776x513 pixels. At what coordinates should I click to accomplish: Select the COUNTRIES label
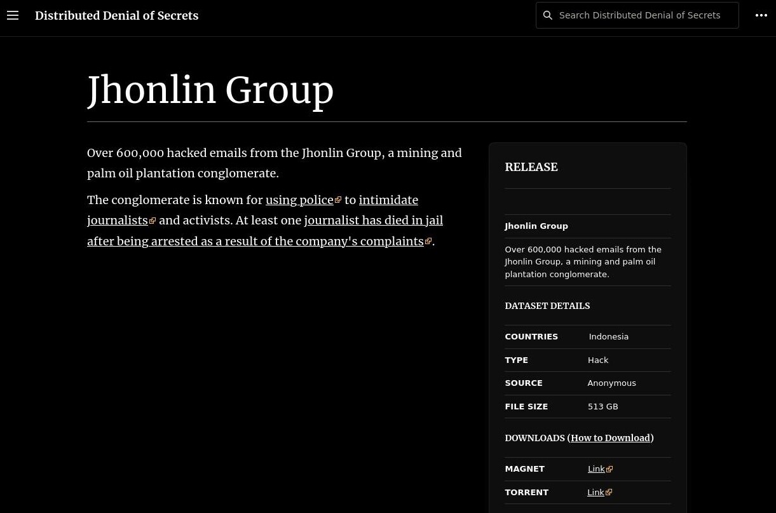tap(531, 337)
